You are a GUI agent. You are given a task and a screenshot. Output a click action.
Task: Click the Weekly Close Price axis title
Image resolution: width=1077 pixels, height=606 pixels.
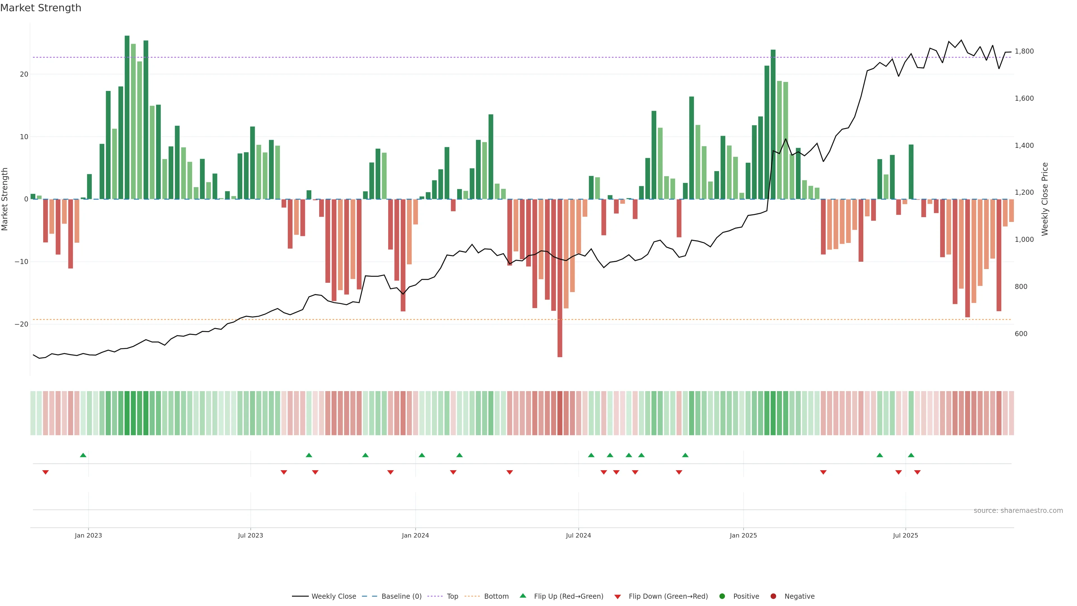pos(1045,199)
